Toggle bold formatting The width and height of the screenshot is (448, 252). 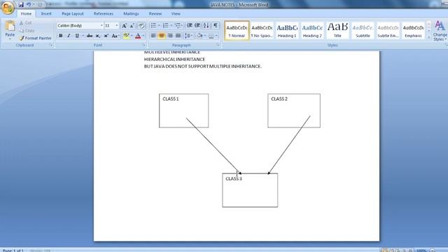coord(61,36)
